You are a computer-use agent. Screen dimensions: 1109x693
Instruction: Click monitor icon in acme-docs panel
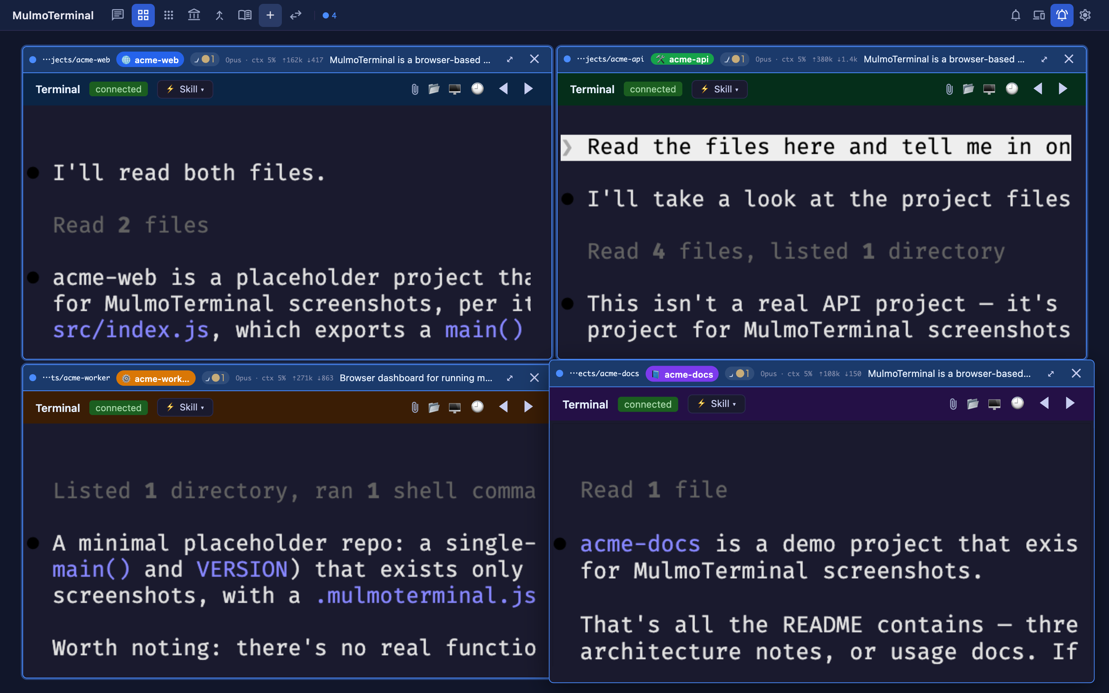click(x=994, y=404)
